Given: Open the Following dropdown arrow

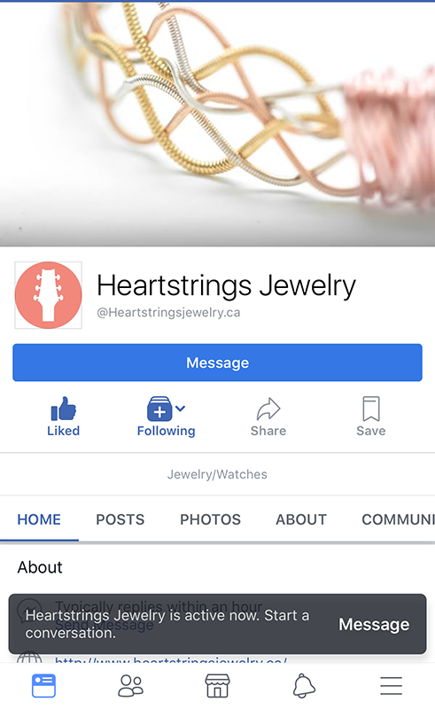Looking at the screenshot, I should tap(181, 409).
